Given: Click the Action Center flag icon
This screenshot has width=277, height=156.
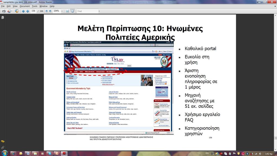Looking at the screenshot, I should (x=234, y=154).
